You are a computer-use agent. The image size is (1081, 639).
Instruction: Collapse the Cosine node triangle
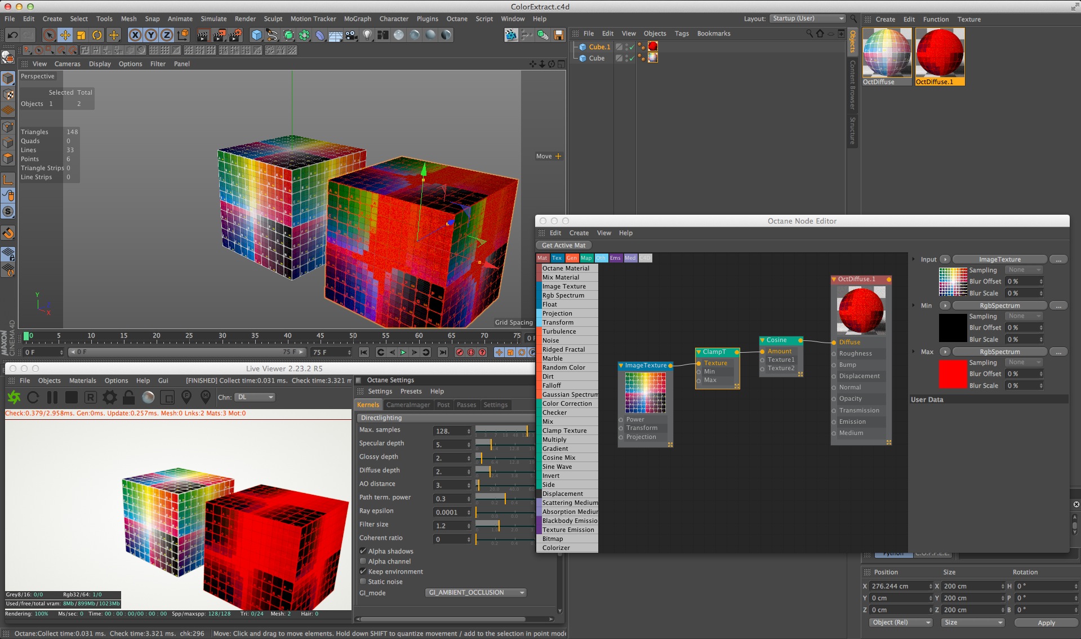pos(763,340)
